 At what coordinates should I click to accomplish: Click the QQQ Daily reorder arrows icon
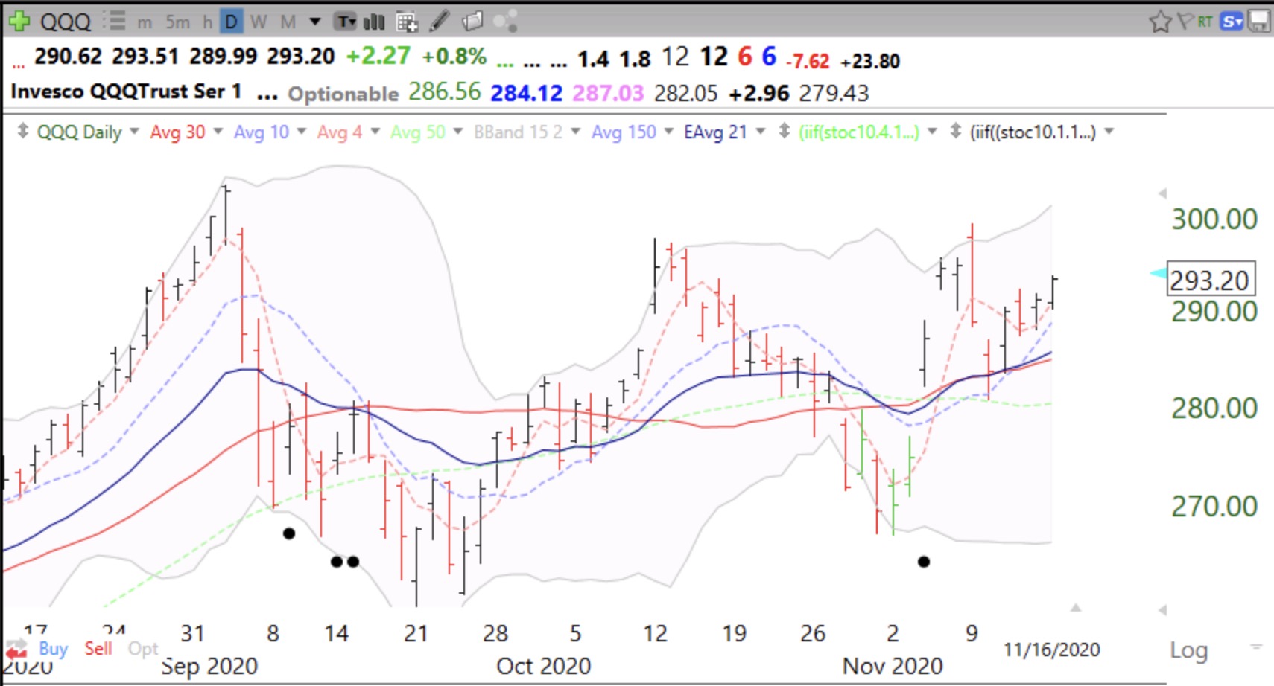23,132
